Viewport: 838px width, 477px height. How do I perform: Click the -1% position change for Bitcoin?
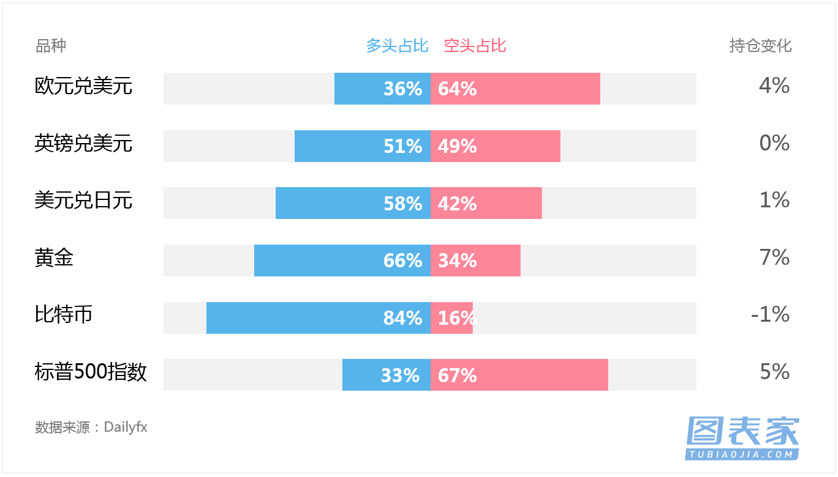(770, 314)
